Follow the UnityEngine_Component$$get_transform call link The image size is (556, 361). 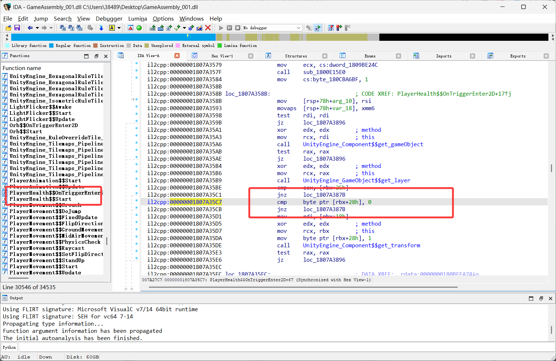pyautogui.click(x=362, y=245)
